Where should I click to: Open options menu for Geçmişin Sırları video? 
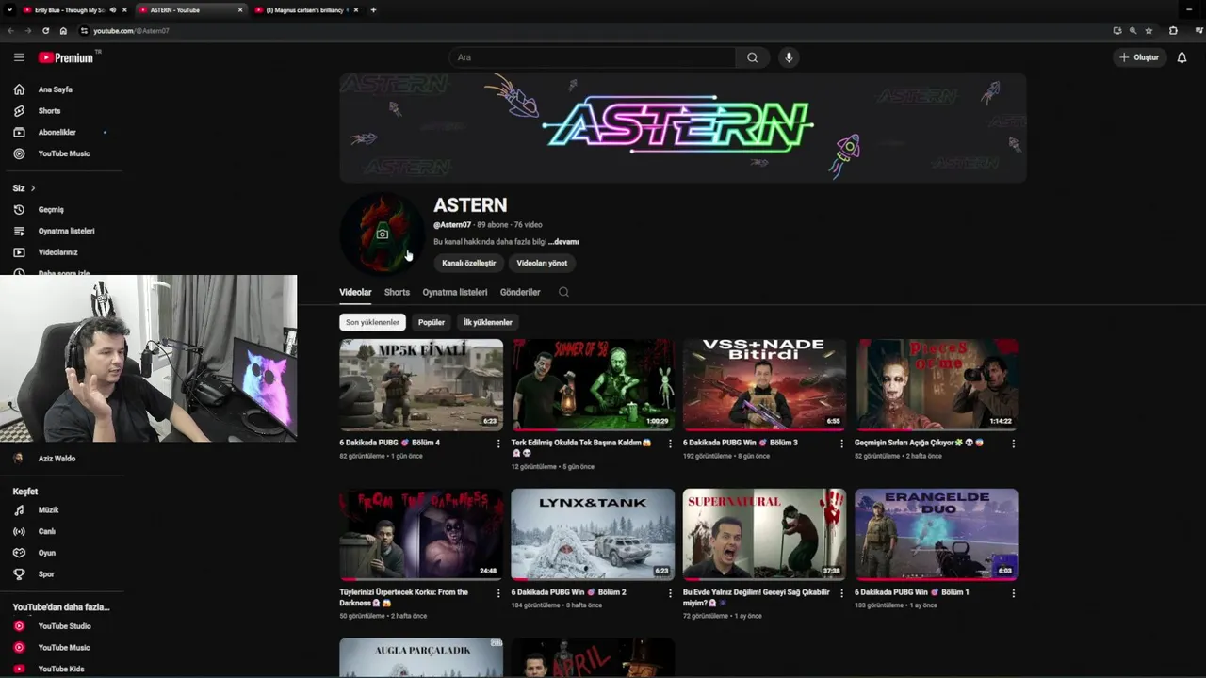click(x=1013, y=444)
